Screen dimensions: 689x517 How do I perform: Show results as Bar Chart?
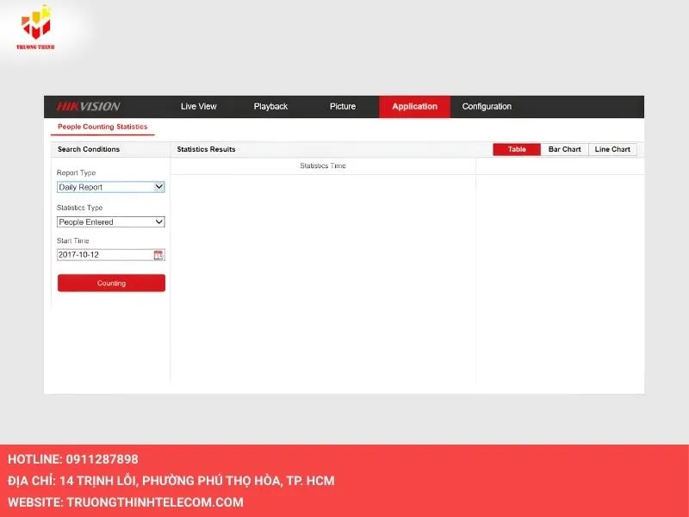click(x=565, y=149)
